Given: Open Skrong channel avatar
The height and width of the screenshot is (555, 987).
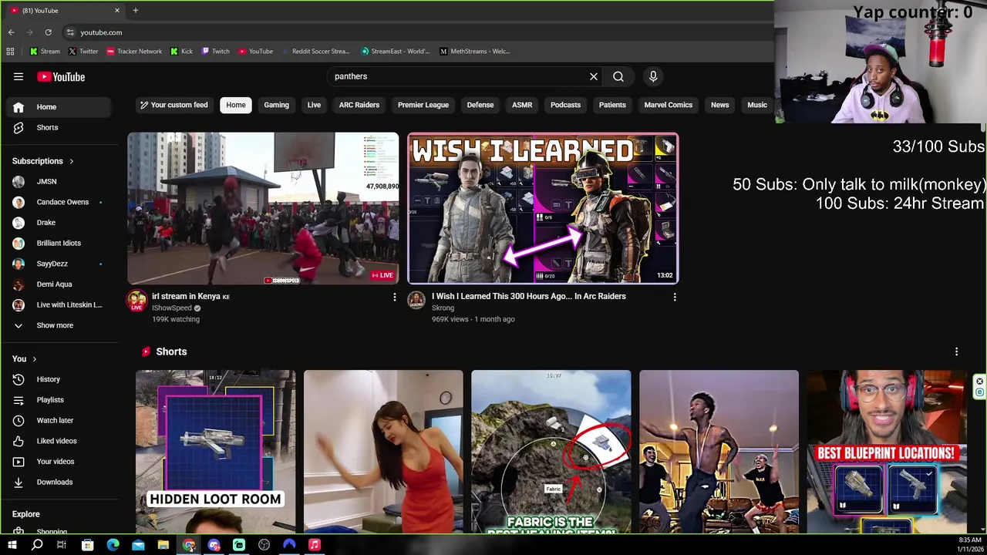Looking at the screenshot, I should (x=416, y=300).
